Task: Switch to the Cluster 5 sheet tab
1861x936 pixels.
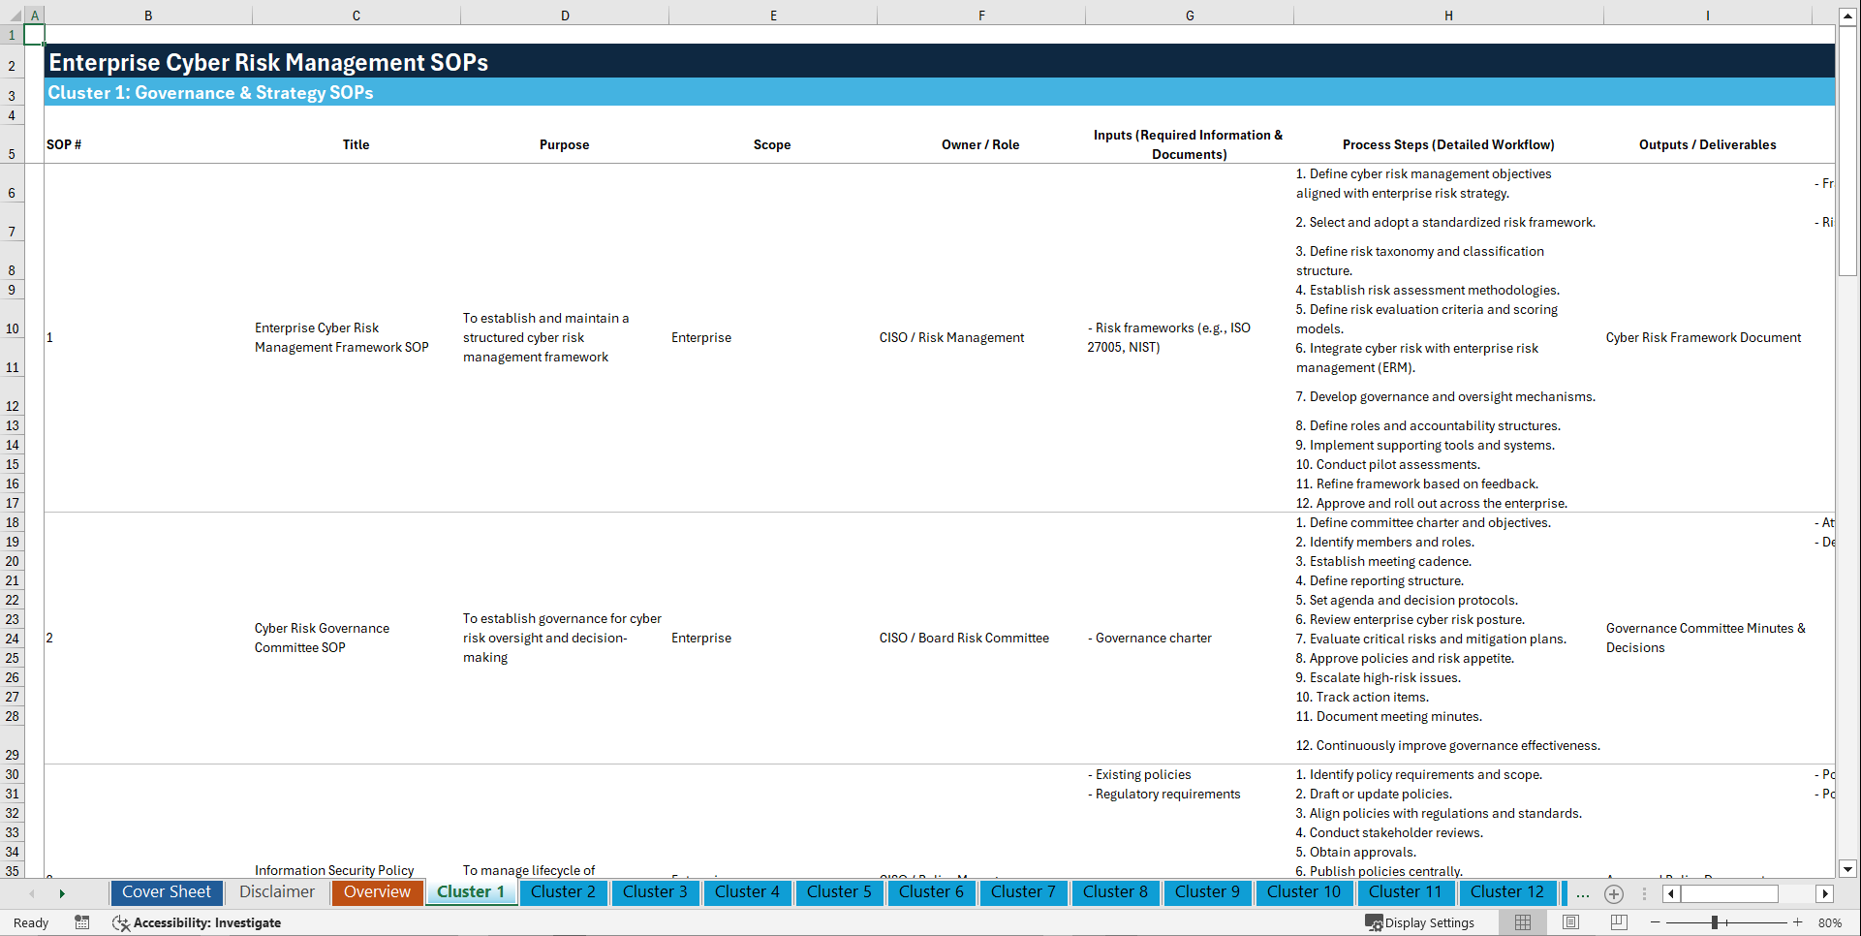Action: click(839, 892)
